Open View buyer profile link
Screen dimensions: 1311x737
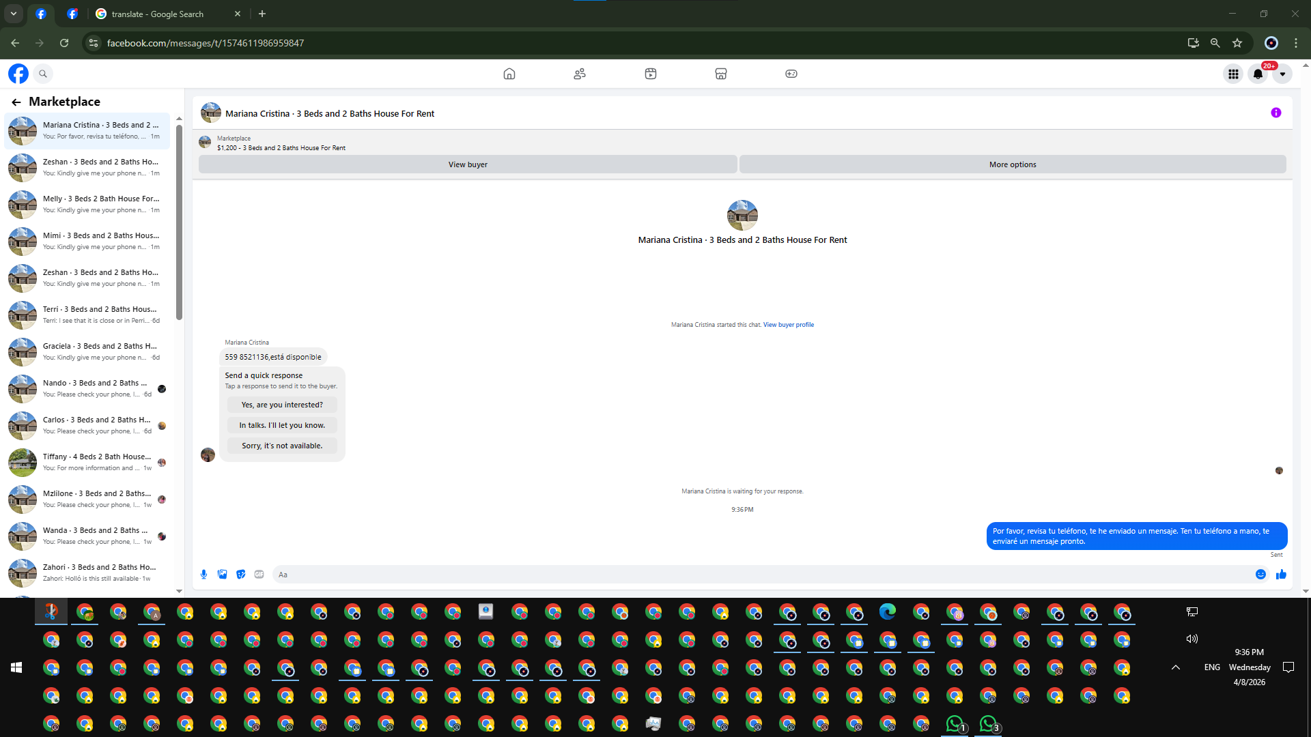tap(788, 325)
